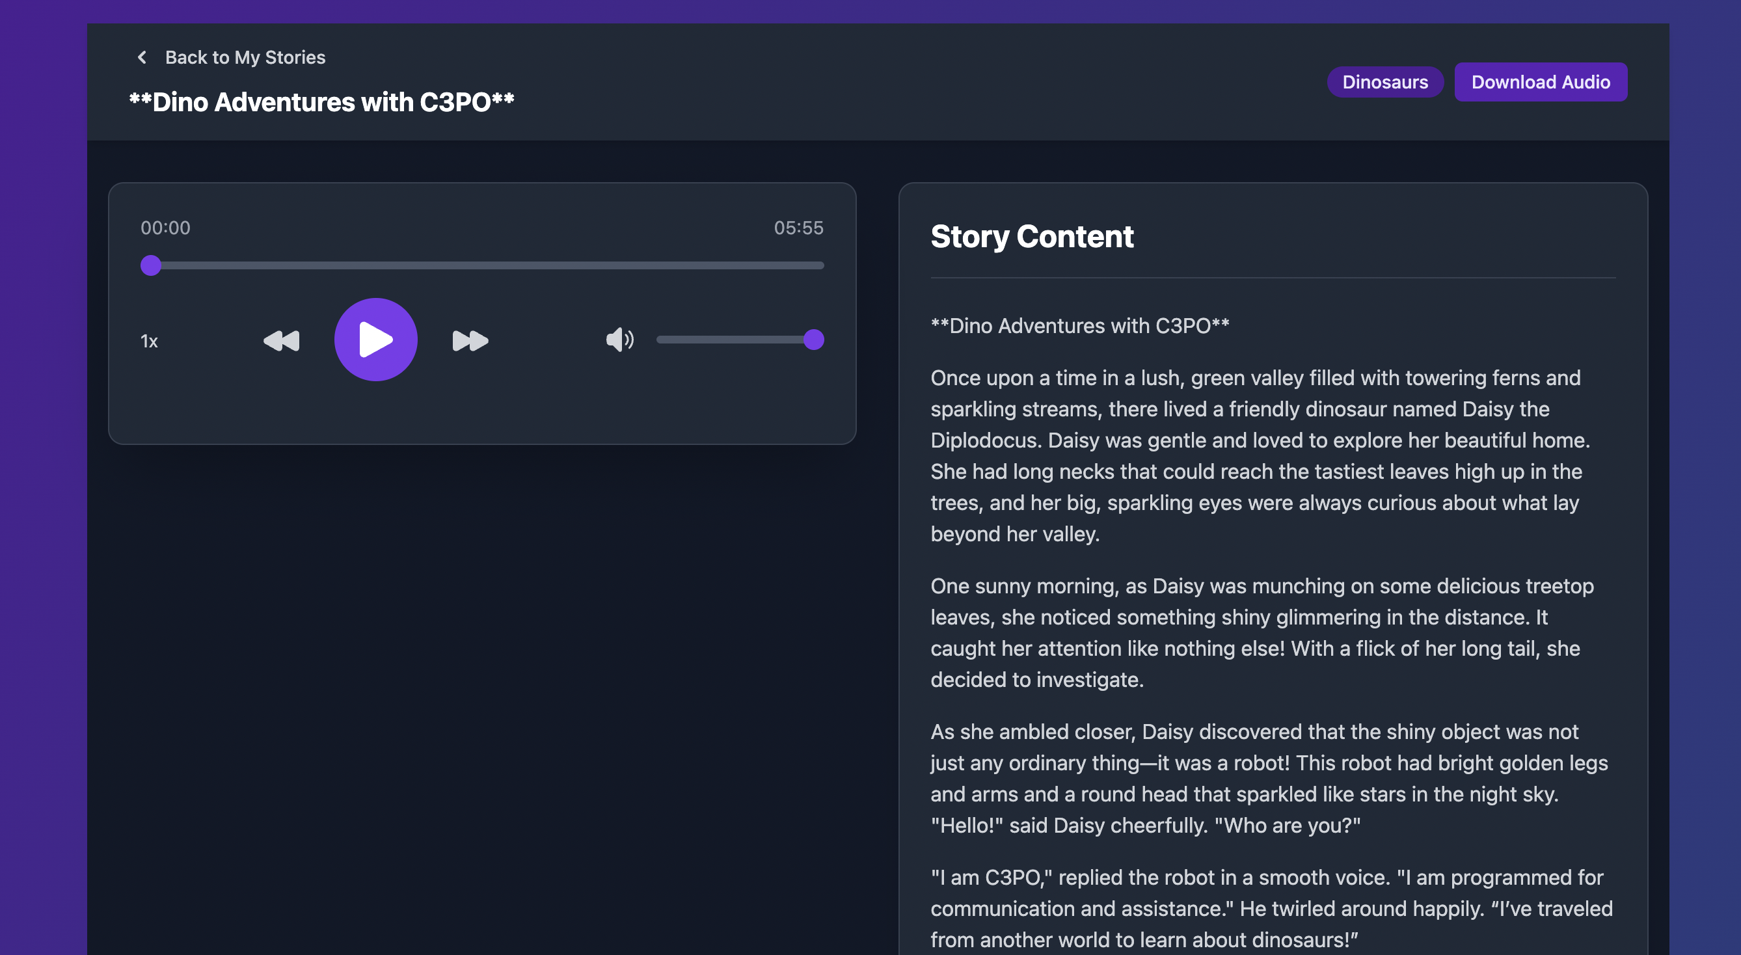1741x955 pixels.
Task: Click the Story Content heading
Action: (1032, 237)
